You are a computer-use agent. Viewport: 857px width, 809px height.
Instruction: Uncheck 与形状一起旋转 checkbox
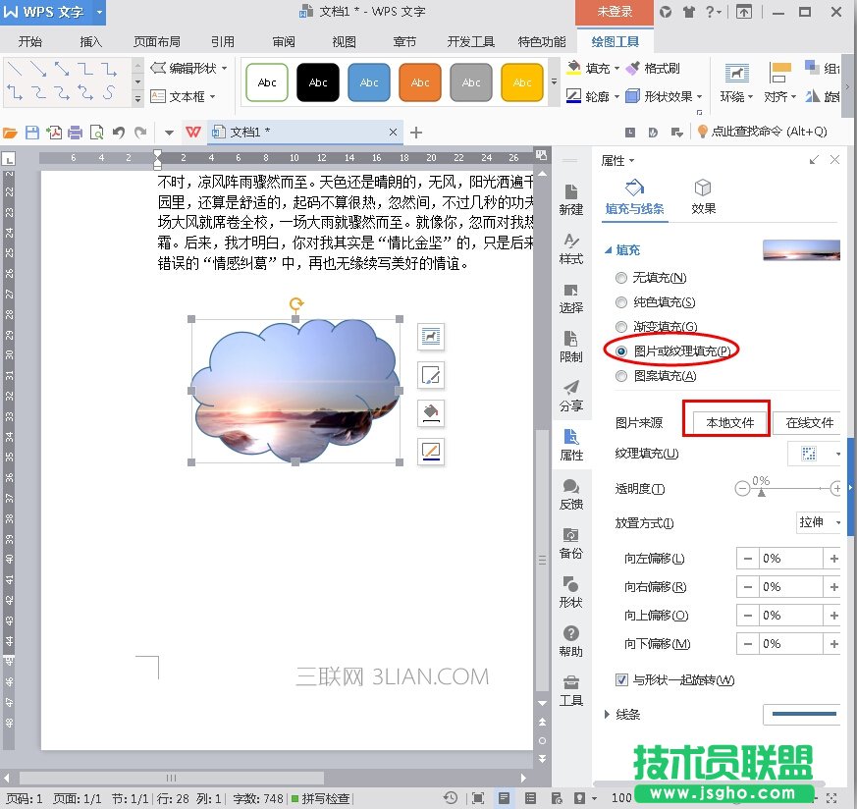click(621, 680)
